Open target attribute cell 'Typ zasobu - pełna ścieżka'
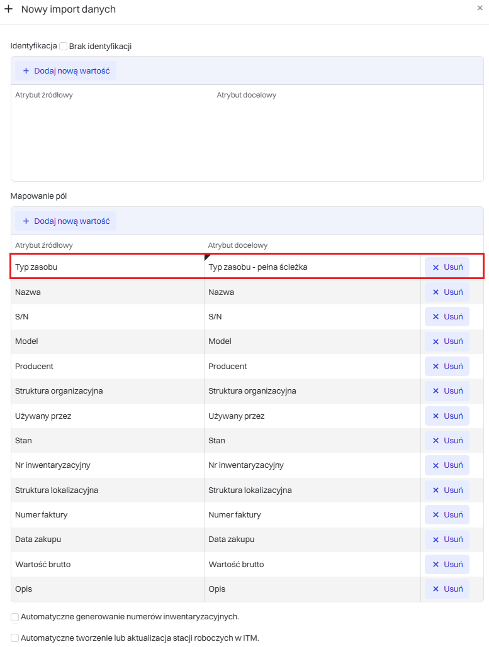The height and width of the screenshot is (647, 489). pos(312,267)
